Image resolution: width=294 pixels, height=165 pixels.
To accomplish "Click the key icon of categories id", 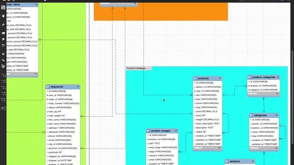I will 251,120.
